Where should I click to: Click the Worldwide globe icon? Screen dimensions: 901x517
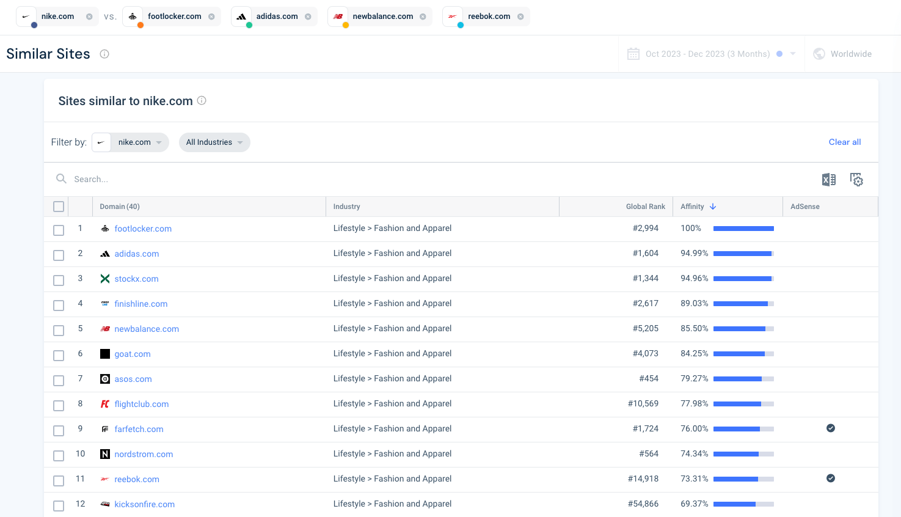pyautogui.click(x=819, y=53)
